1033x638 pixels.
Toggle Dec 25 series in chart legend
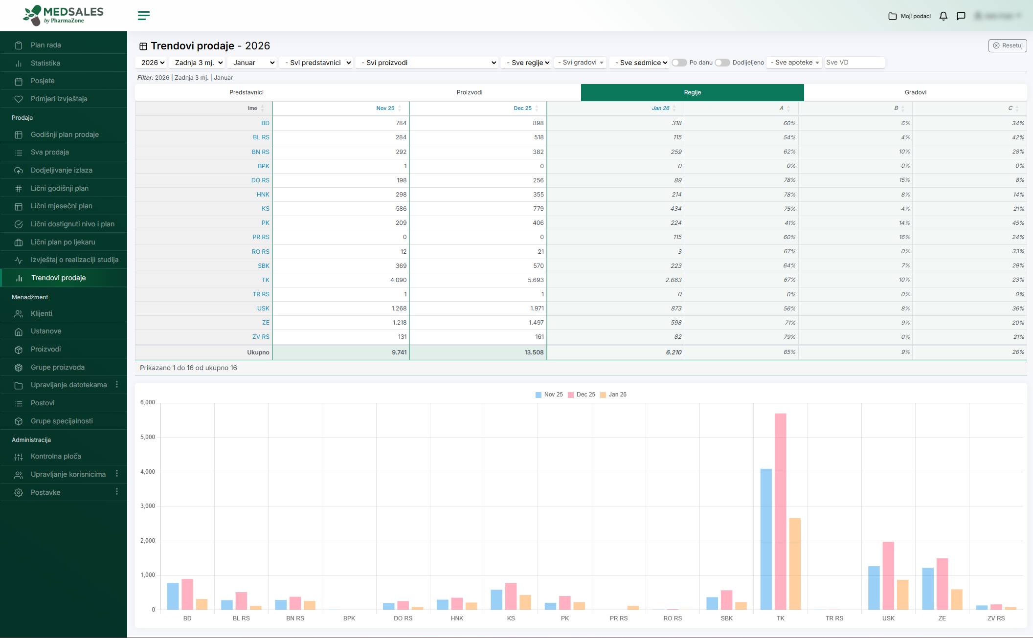tap(581, 395)
